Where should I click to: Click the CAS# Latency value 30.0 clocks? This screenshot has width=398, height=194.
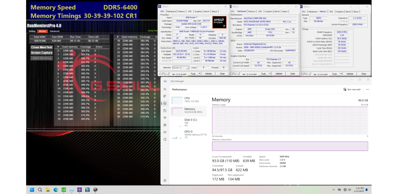pos(341,38)
